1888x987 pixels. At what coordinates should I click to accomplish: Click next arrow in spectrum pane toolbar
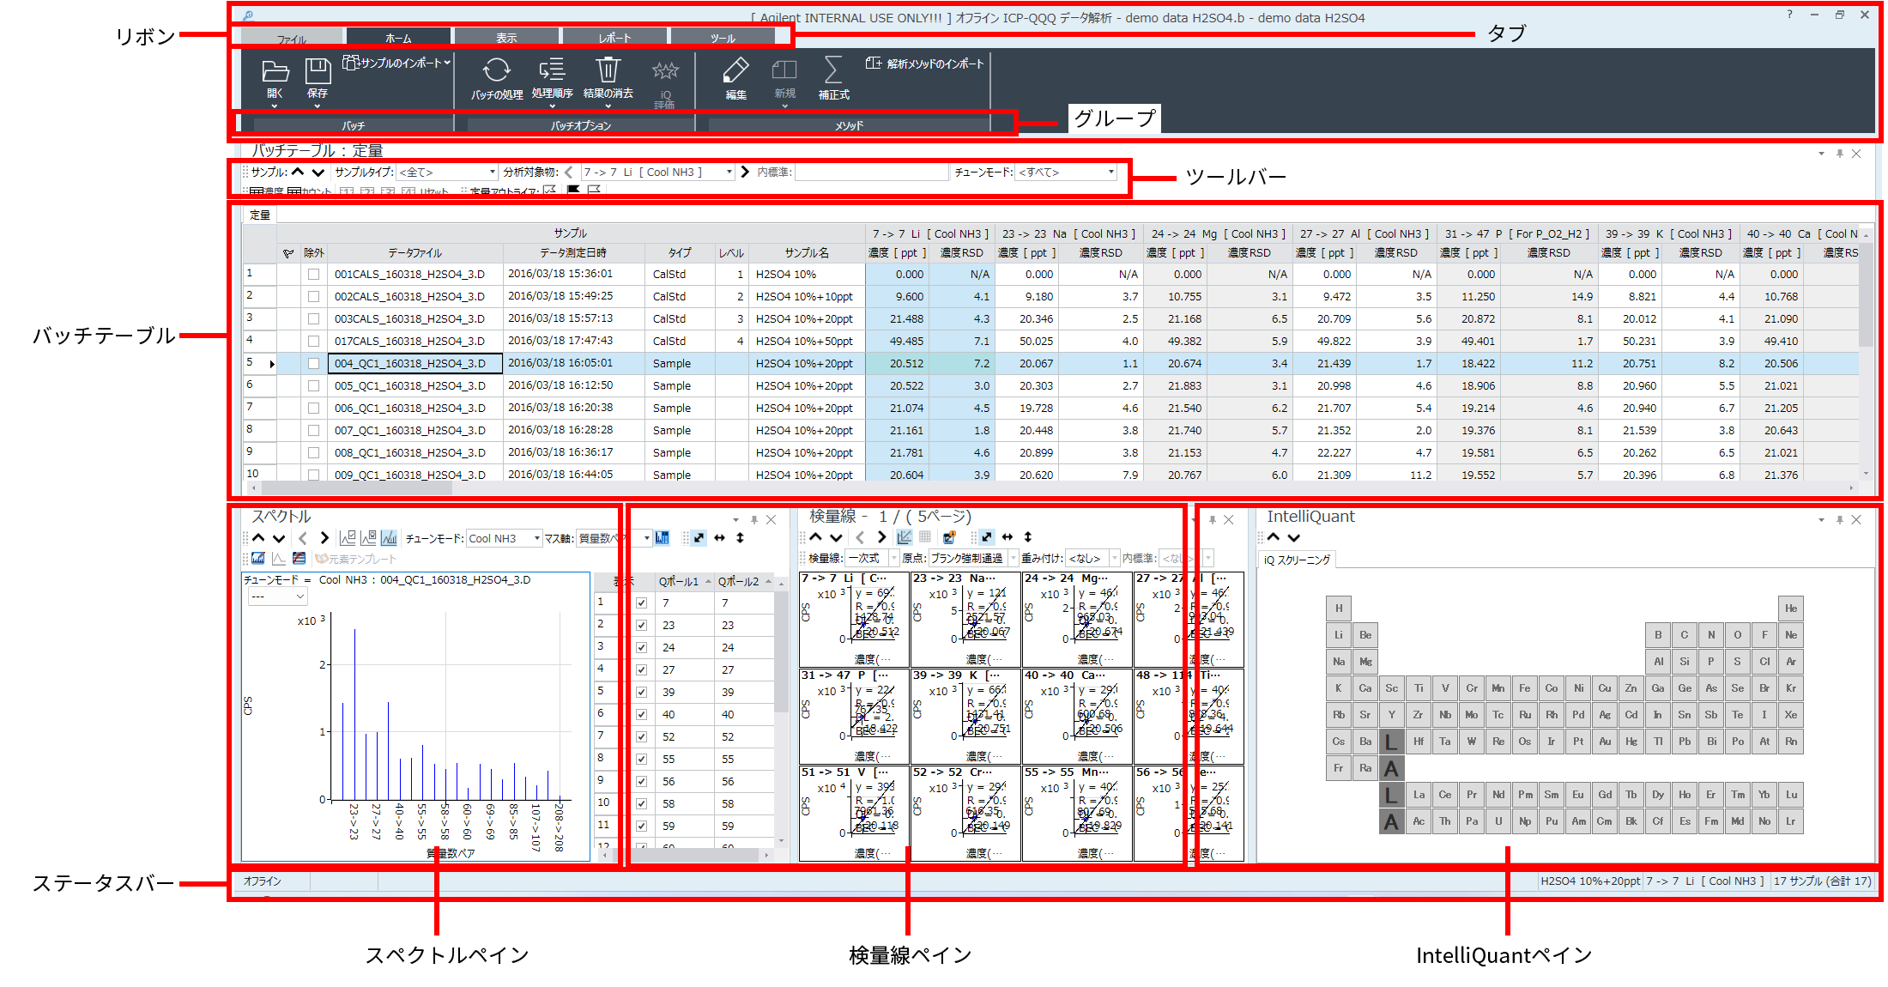coord(324,538)
